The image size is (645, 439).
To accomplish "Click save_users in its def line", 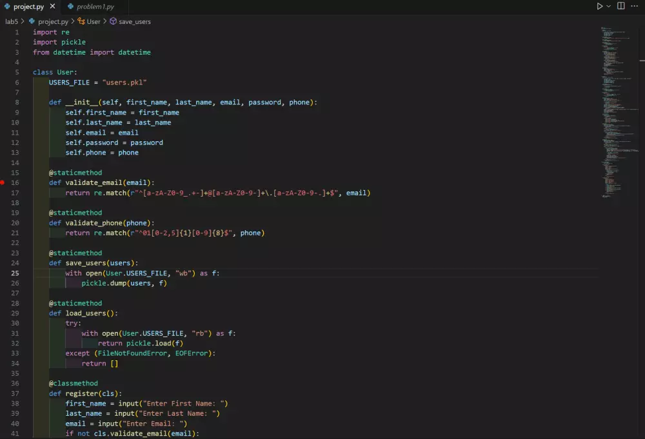I will pyautogui.click(x=86, y=263).
